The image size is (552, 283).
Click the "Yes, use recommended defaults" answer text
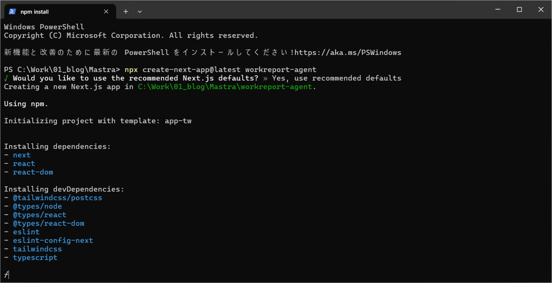336,78
